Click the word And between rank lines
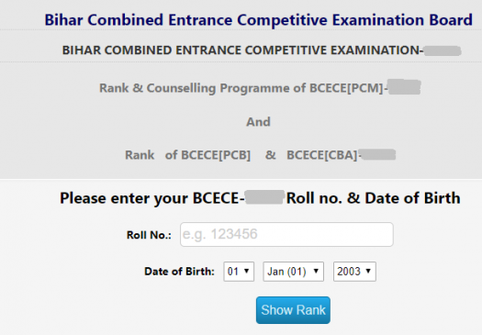This screenshot has width=482, height=335. click(258, 122)
